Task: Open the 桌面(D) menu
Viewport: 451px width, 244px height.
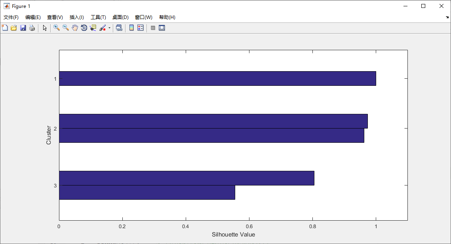Action: click(120, 17)
